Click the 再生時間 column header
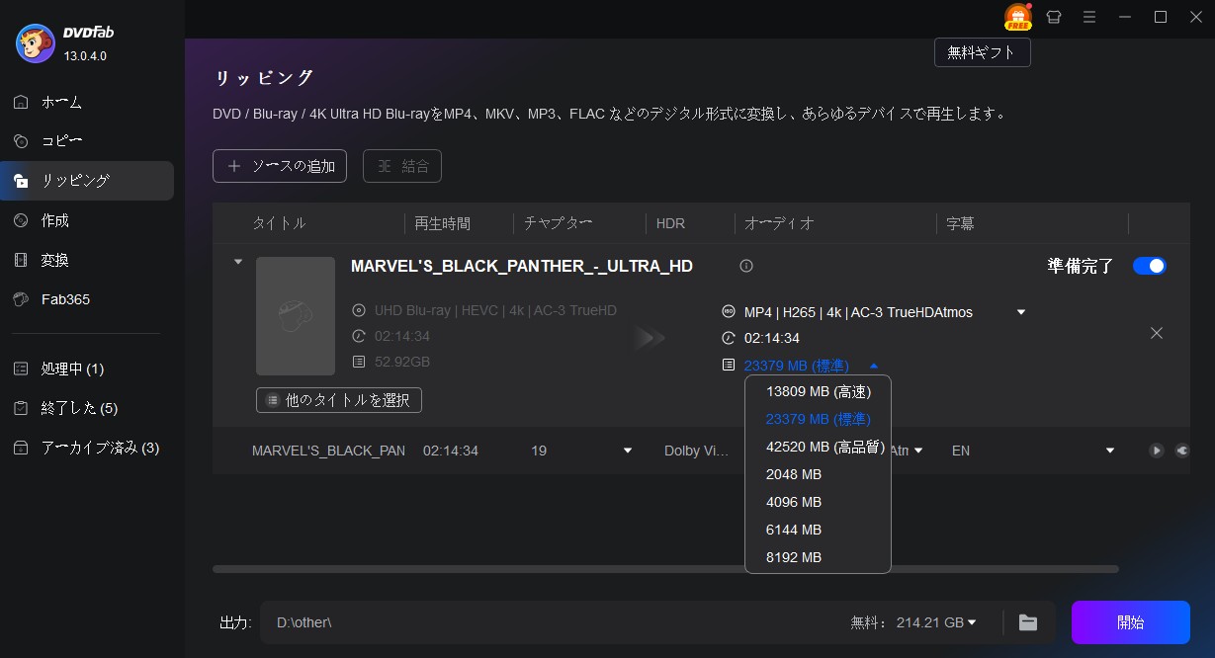 coord(443,223)
